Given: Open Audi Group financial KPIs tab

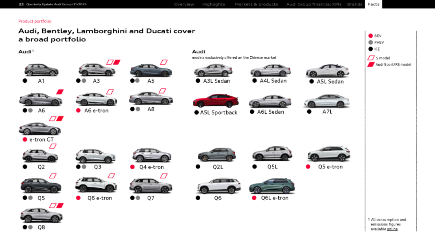Looking at the screenshot, I should click(x=313, y=4).
